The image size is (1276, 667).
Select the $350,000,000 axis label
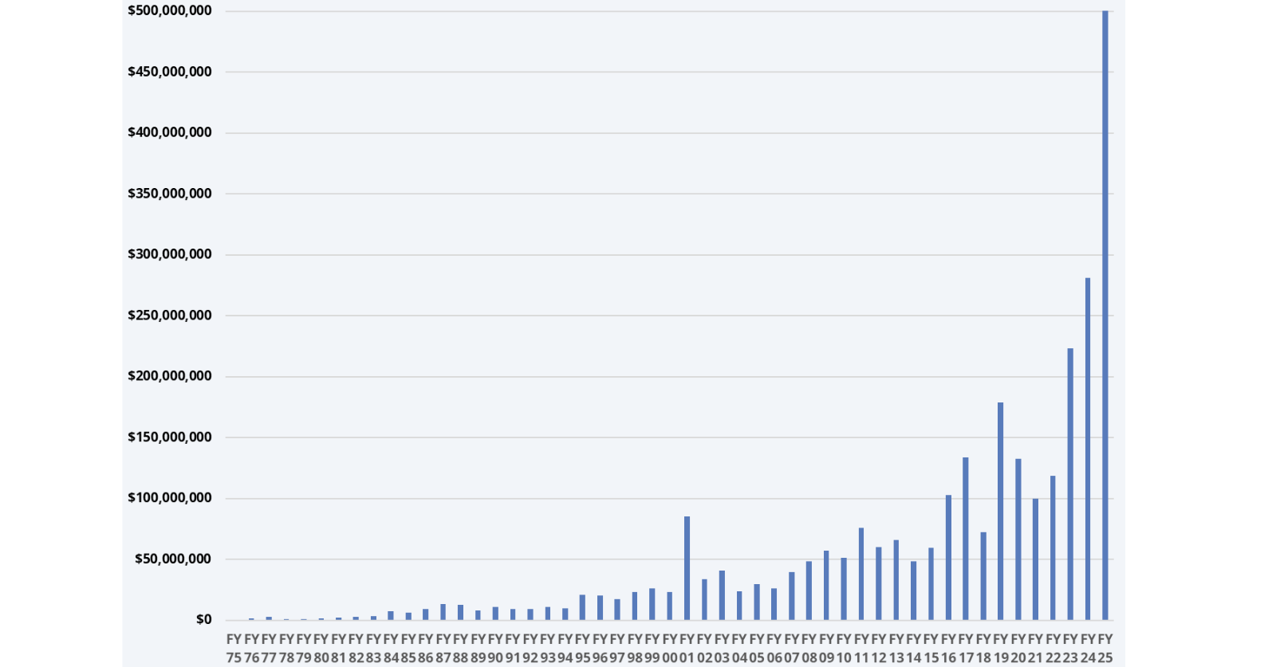pos(170,194)
